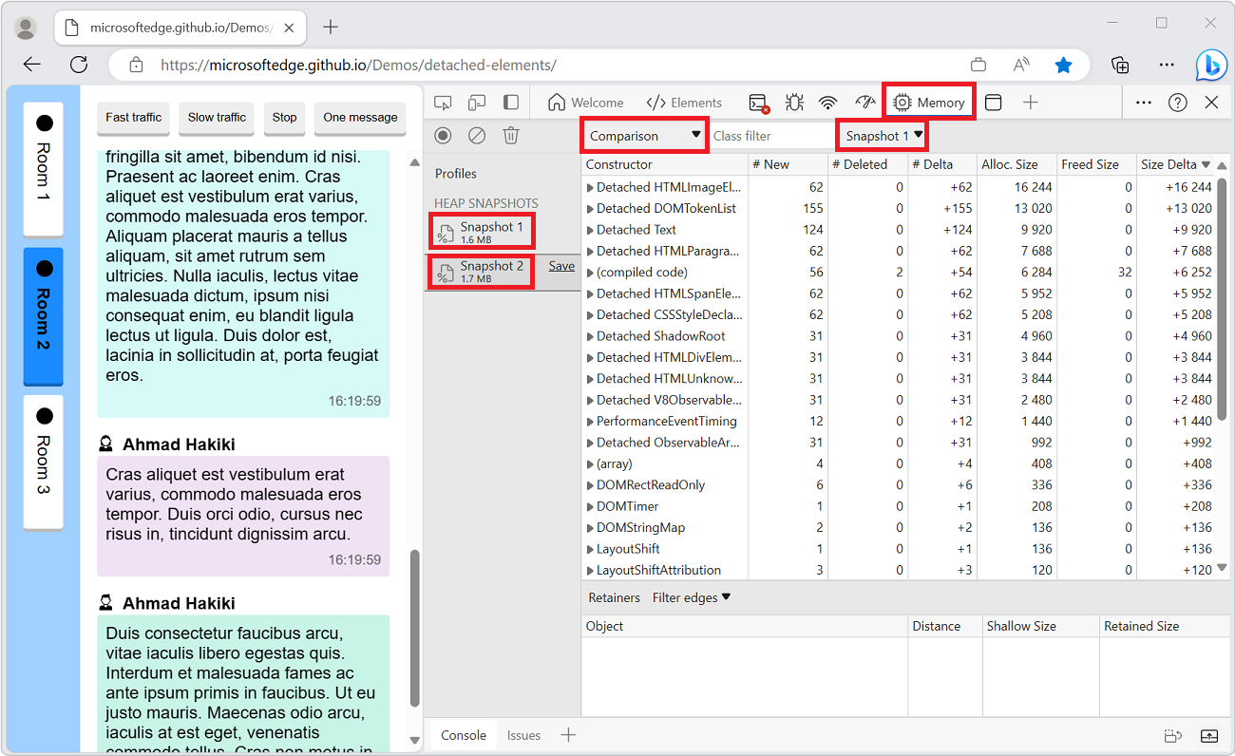Screen dimensions: 1235x756
Task: Toggle device emulation icon
Action: coord(477,103)
